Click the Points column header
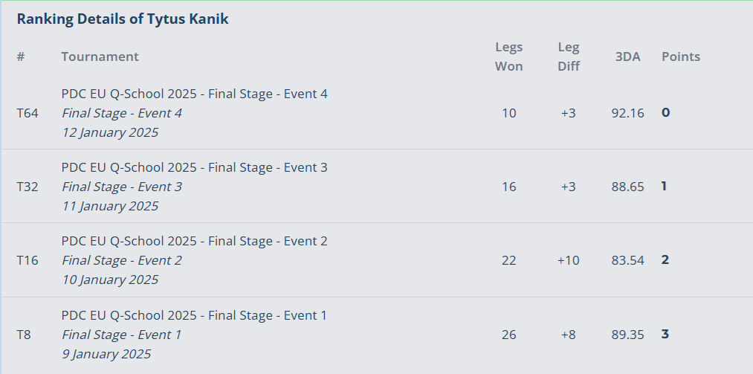Screen dimensions: 753x374 [x=680, y=57]
